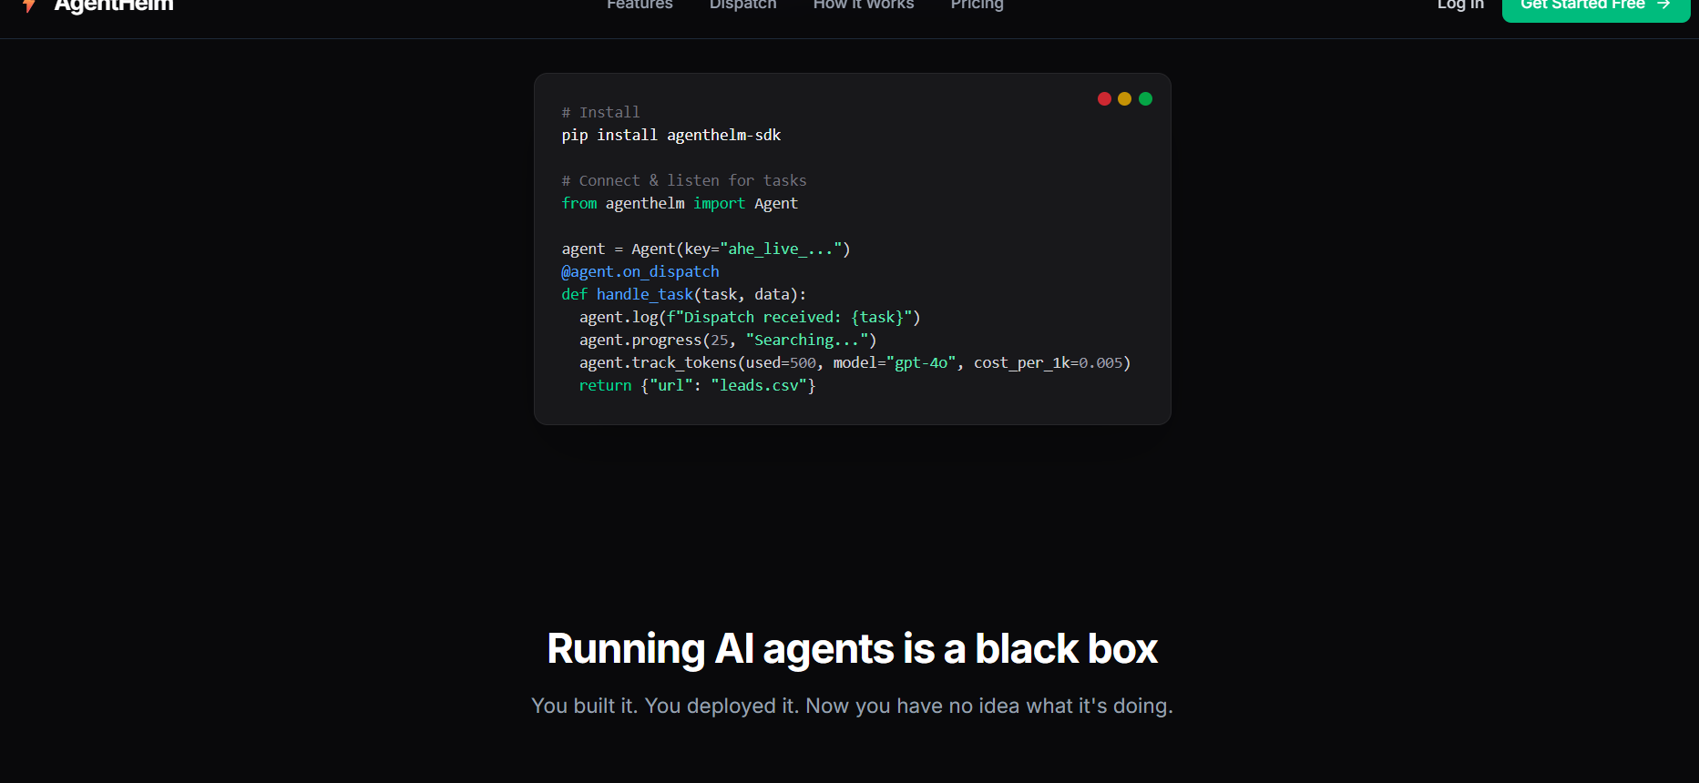This screenshot has width=1699, height=783.
Task: Click the agent.track_tokens code line
Action: (x=855, y=362)
